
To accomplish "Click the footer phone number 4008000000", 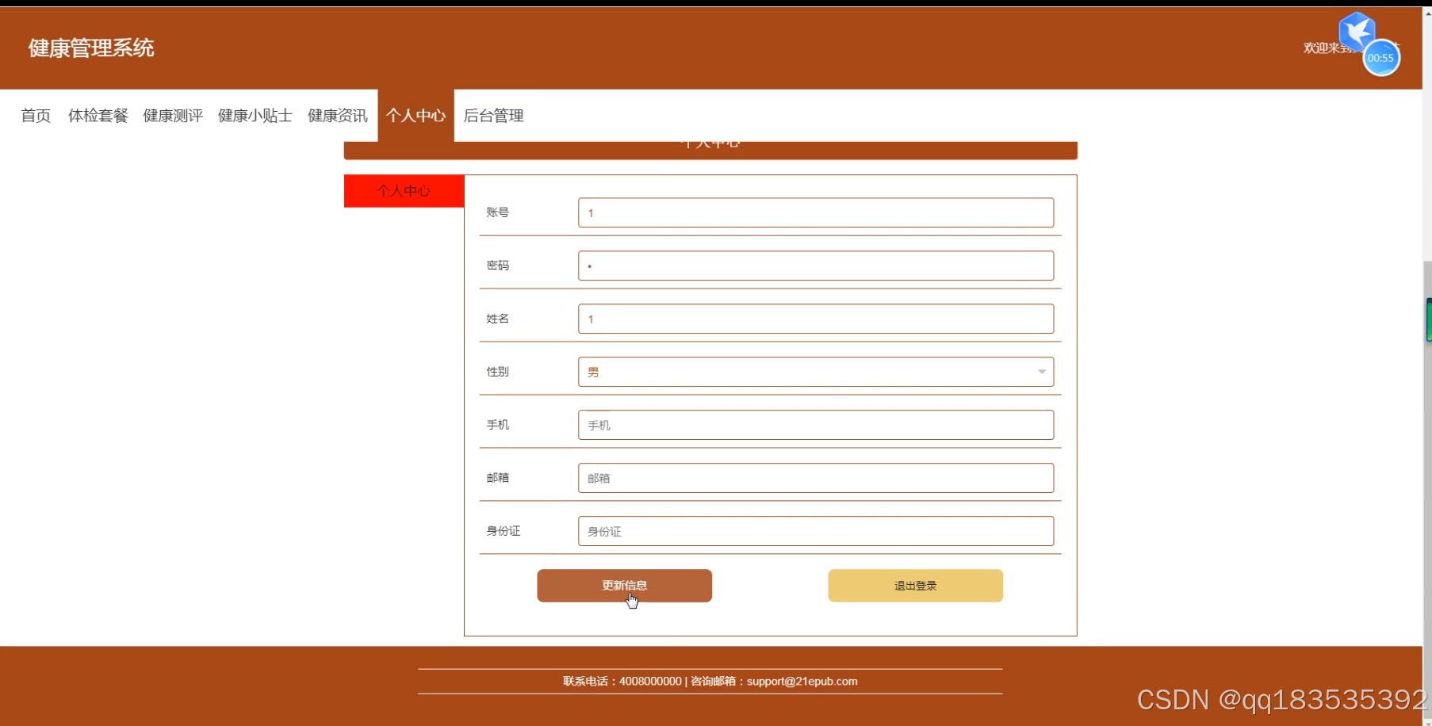I will (650, 682).
